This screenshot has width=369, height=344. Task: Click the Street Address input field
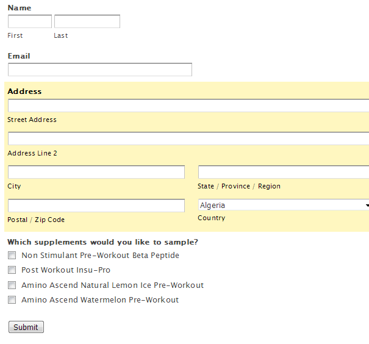point(188,106)
